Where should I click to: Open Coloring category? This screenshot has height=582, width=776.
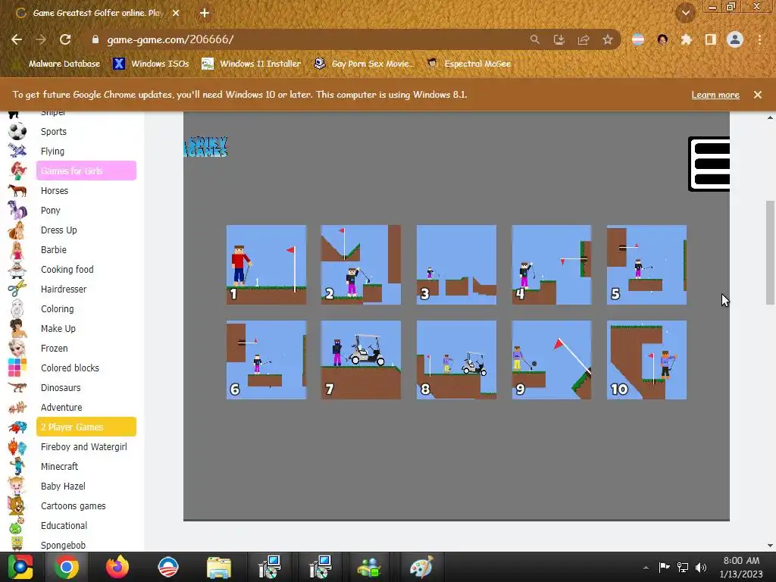(58, 309)
